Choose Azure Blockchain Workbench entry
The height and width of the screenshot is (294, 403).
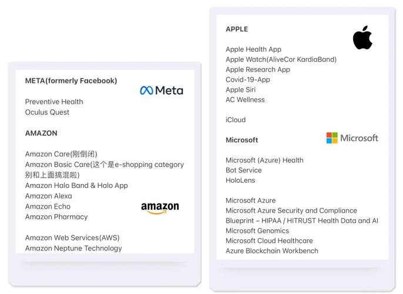(272, 251)
